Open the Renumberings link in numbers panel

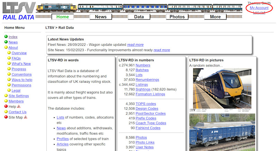click(x=147, y=80)
